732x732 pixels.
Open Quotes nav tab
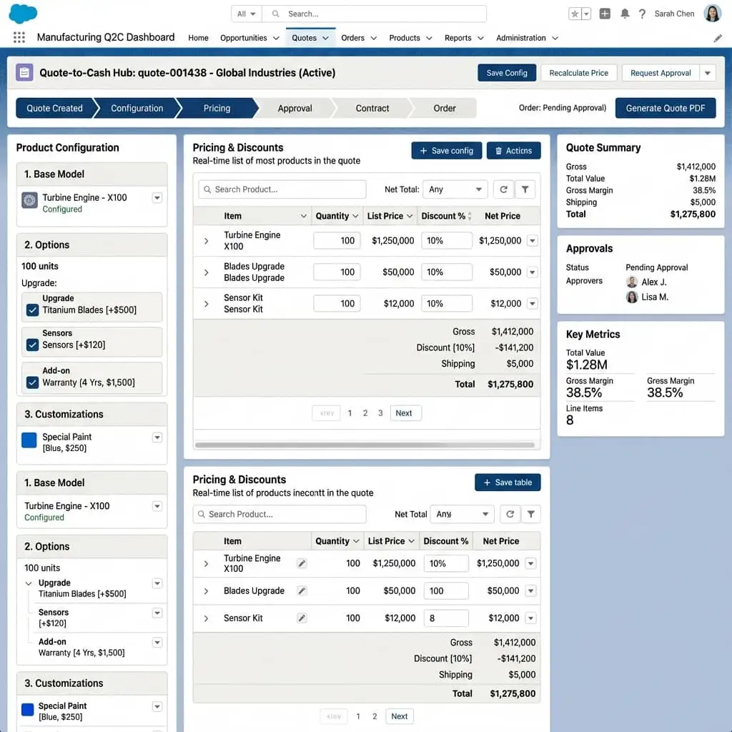point(310,38)
